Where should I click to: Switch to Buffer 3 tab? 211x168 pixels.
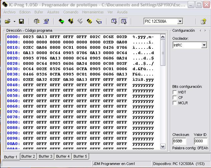pyautogui.click(x=45, y=156)
